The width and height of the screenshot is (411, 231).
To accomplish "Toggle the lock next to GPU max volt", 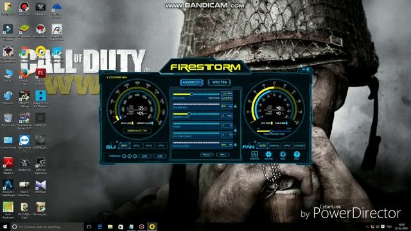I will point(235,106).
